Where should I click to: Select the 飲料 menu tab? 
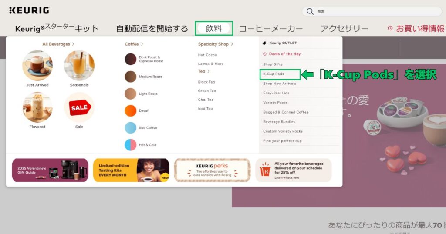(x=214, y=28)
